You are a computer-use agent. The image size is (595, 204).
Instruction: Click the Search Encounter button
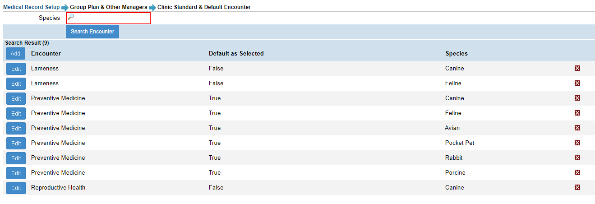(92, 32)
